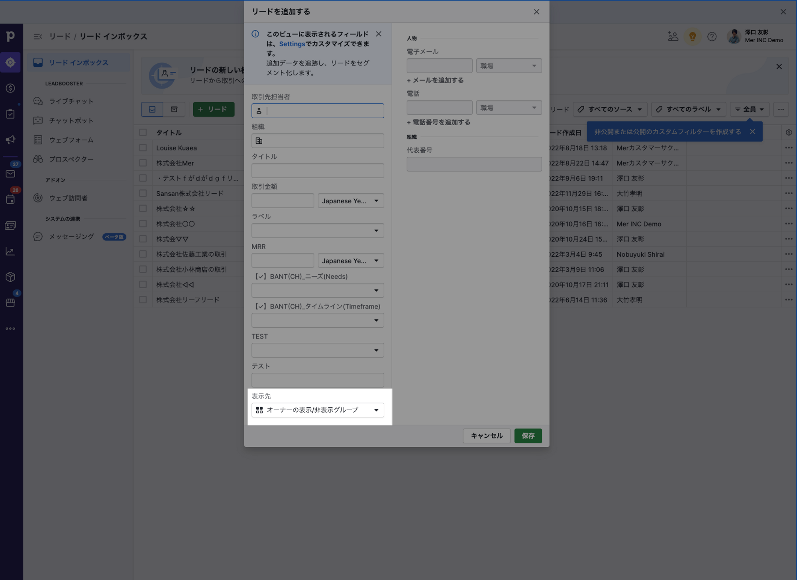Open row actions for Louise Kuaea
This screenshot has width=797, height=580.
pyautogui.click(x=789, y=148)
